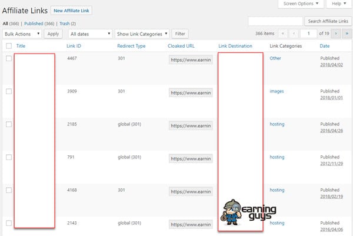Click the date 2018/04/02
This screenshot has width=353, height=236.
(331, 65)
